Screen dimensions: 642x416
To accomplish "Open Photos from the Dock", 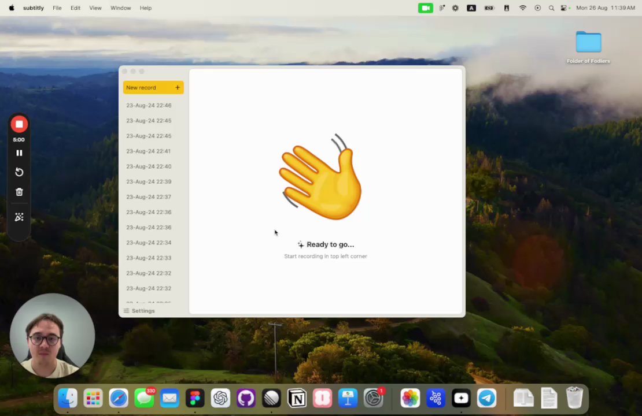I will 410,398.
